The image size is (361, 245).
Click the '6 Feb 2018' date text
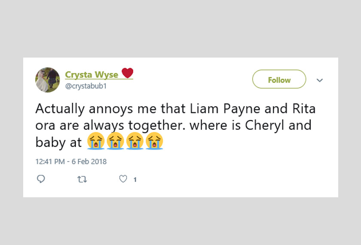[x=88, y=162]
